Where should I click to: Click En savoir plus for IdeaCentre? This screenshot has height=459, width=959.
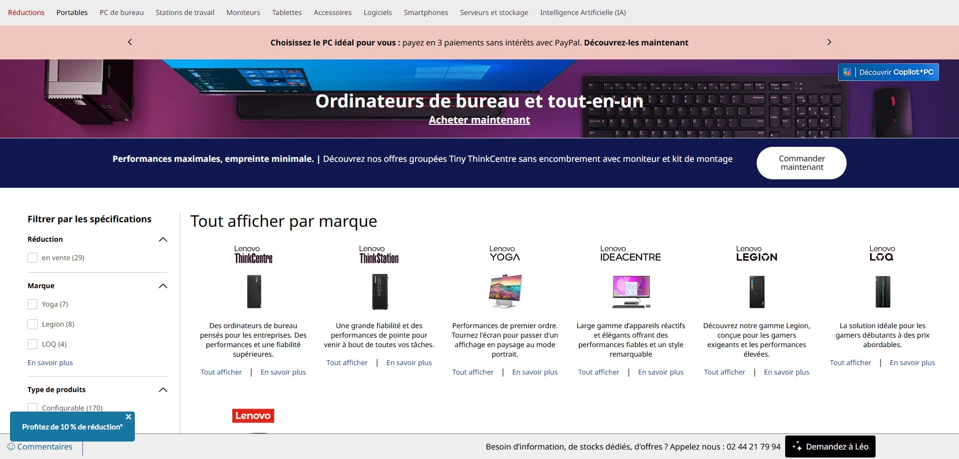pos(661,372)
